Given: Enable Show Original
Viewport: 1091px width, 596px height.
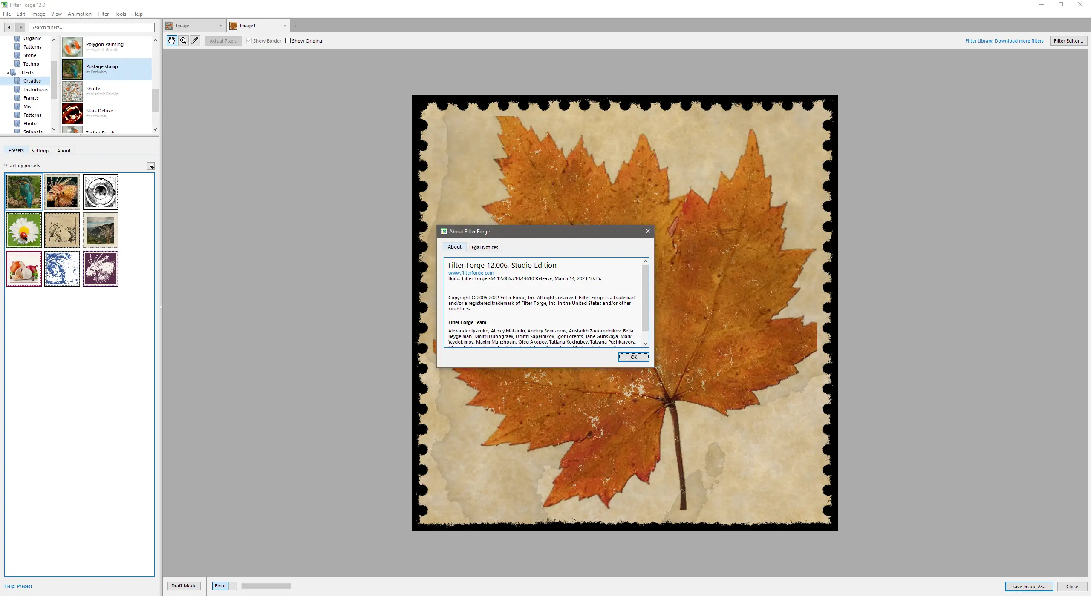Looking at the screenshot, I should [288, 40].
